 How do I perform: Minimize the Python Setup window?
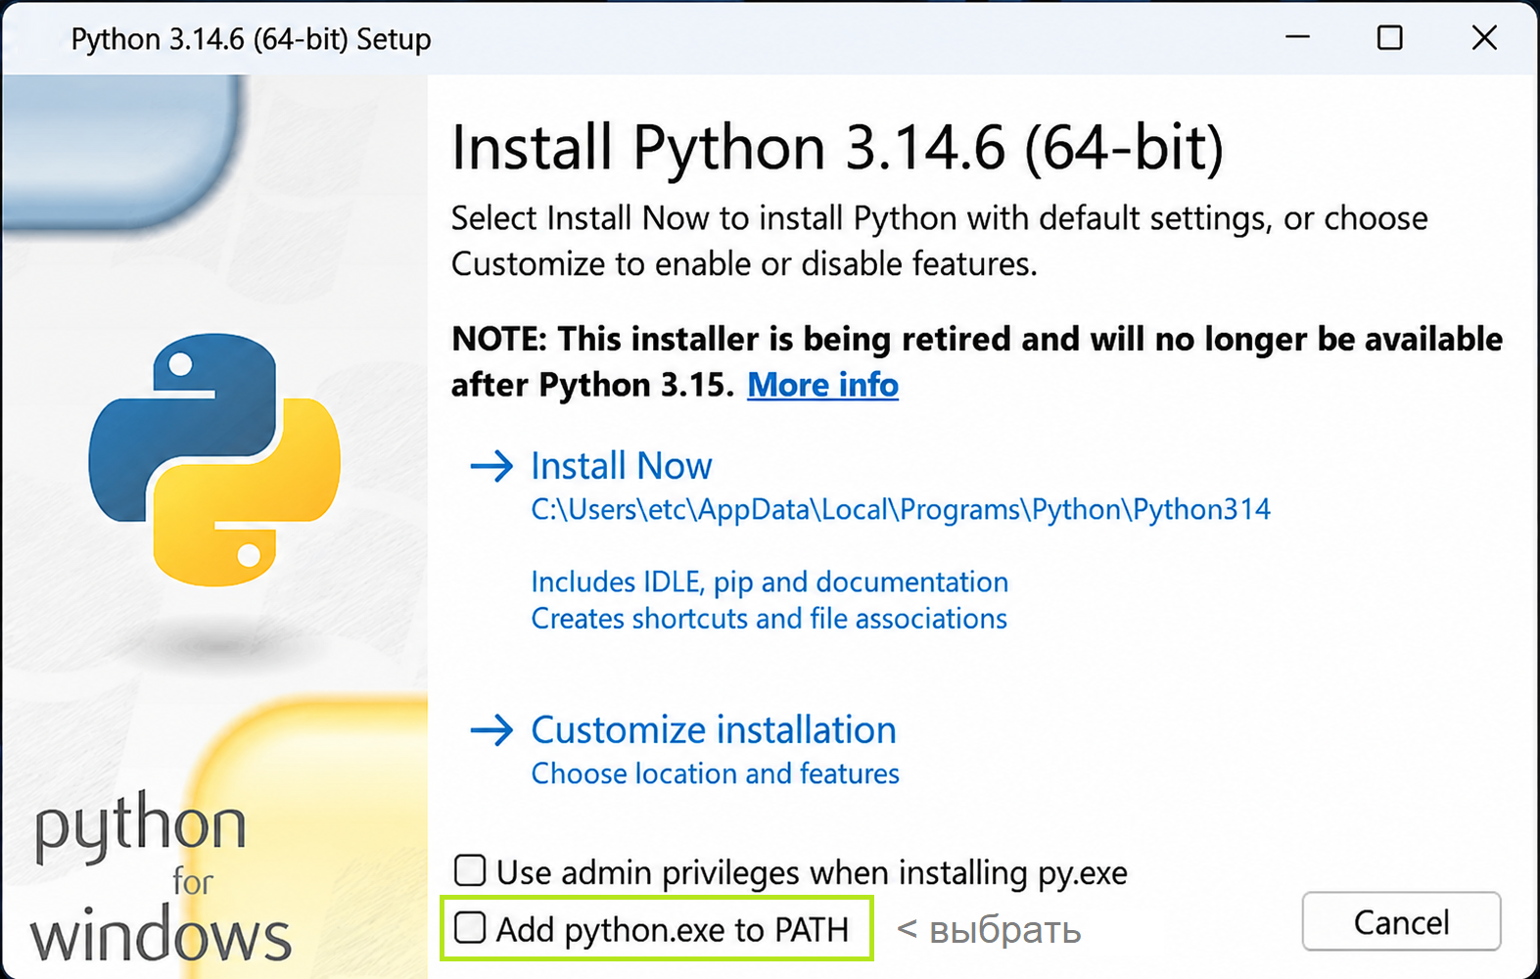coord(1297,38)
